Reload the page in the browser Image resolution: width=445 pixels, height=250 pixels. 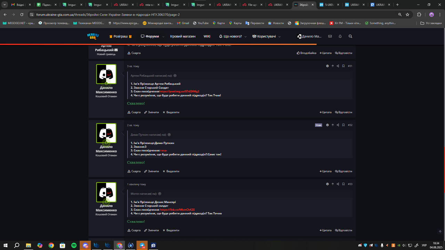point(22,15)
